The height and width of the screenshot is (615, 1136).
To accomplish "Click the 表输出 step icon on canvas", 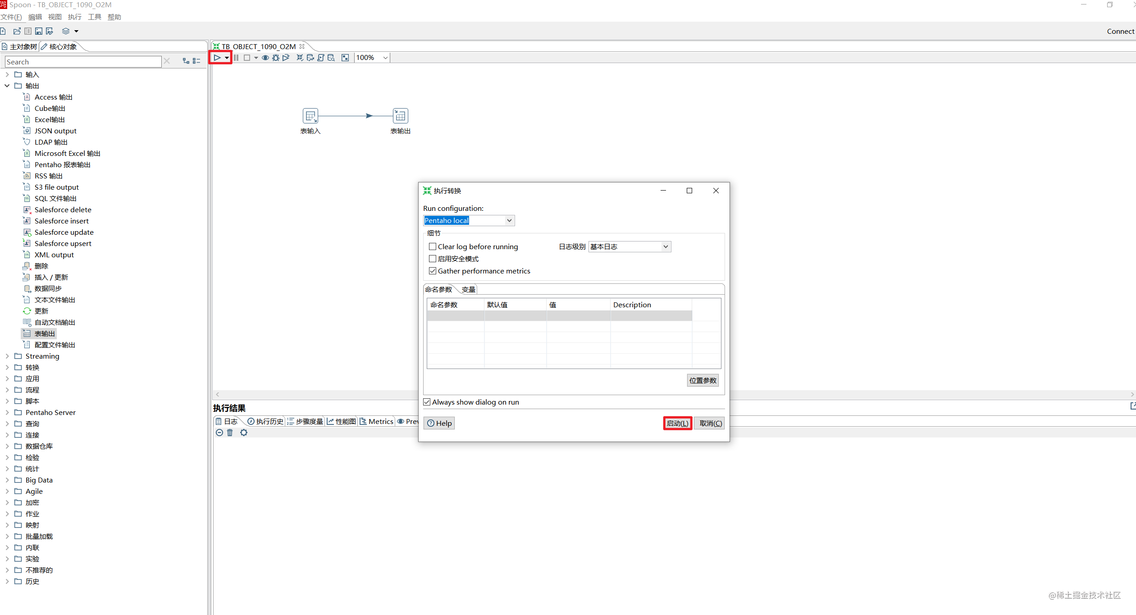I will pos(400,116).
